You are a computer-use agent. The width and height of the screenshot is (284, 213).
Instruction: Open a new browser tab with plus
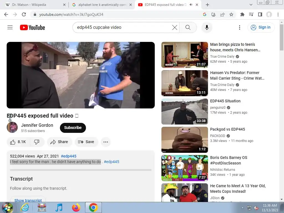click(x=207, y=5)
